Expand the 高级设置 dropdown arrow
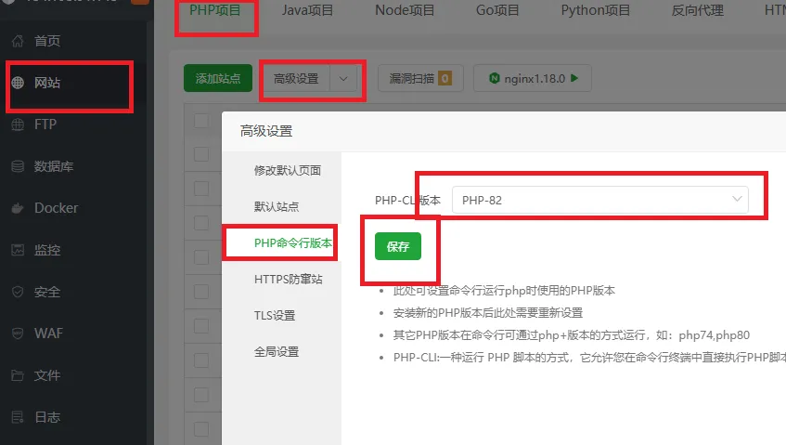This screenshot has width=786, height=445. pos(343,78)
